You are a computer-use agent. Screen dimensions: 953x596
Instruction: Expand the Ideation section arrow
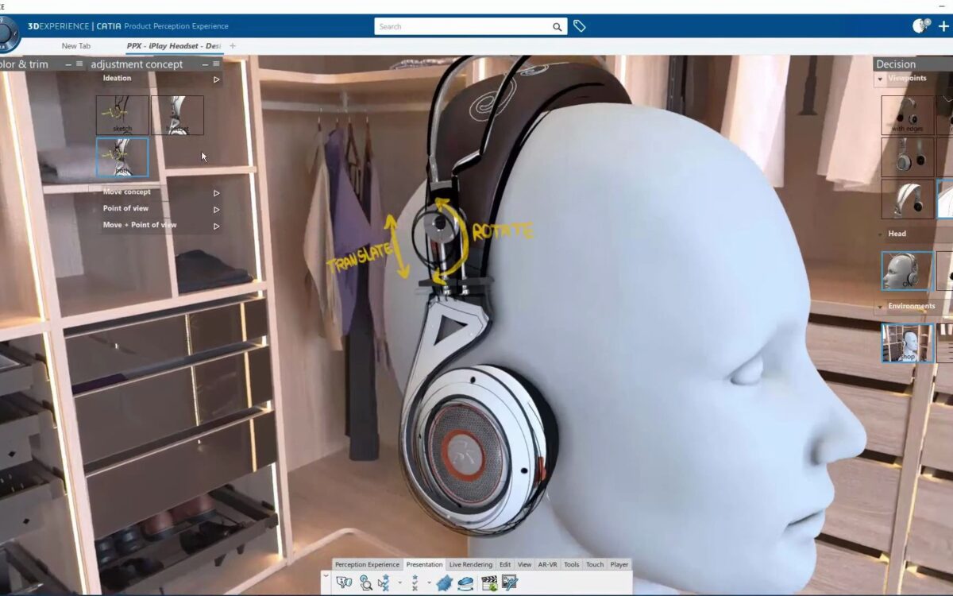pyautogui.click(x=216, y=79)
